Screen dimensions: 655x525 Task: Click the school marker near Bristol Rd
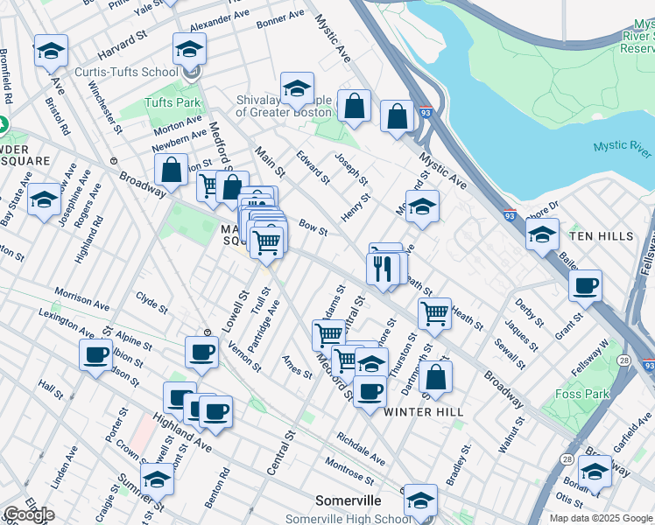point(51,52)
